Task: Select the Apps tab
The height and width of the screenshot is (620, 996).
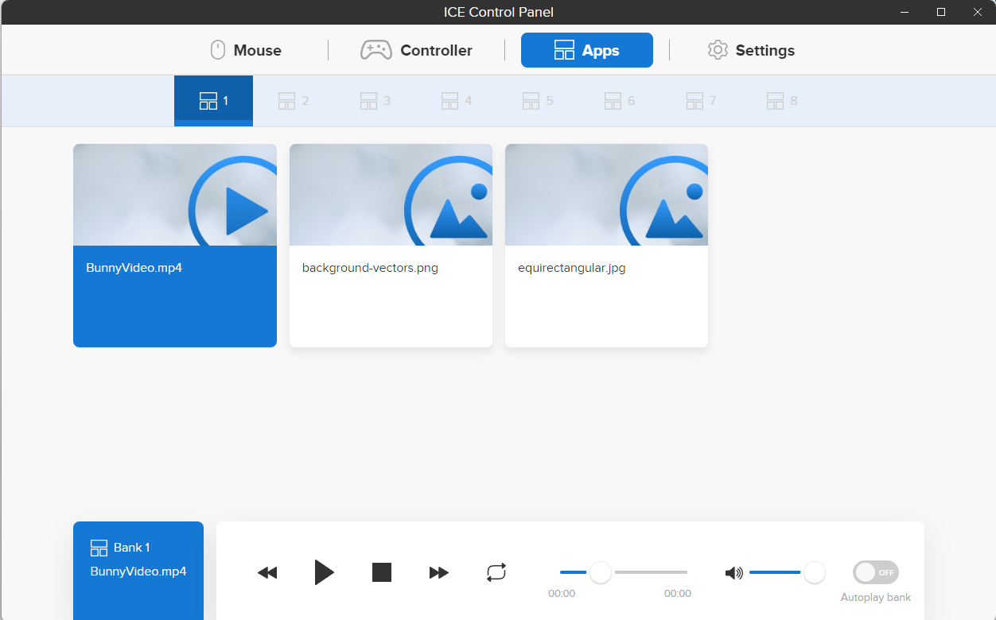Action: point(586,50)
